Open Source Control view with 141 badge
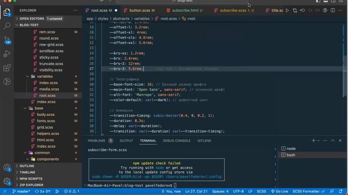Viewport: 348px width, 195px height. pyautogui.click(x=7, y=40)
